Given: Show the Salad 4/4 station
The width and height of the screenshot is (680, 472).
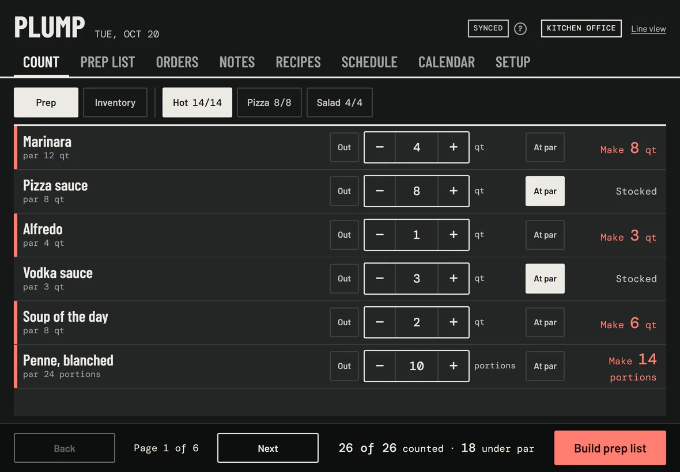Looking at the screenshot, I should coord(339,102).
